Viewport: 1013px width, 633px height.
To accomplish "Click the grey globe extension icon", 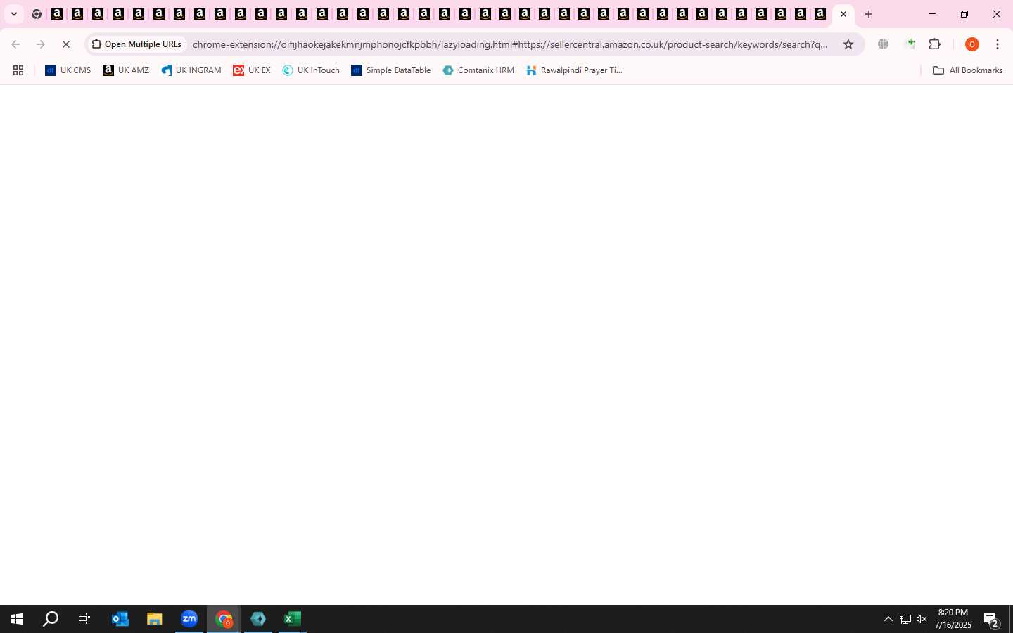I will click(884, 44).
